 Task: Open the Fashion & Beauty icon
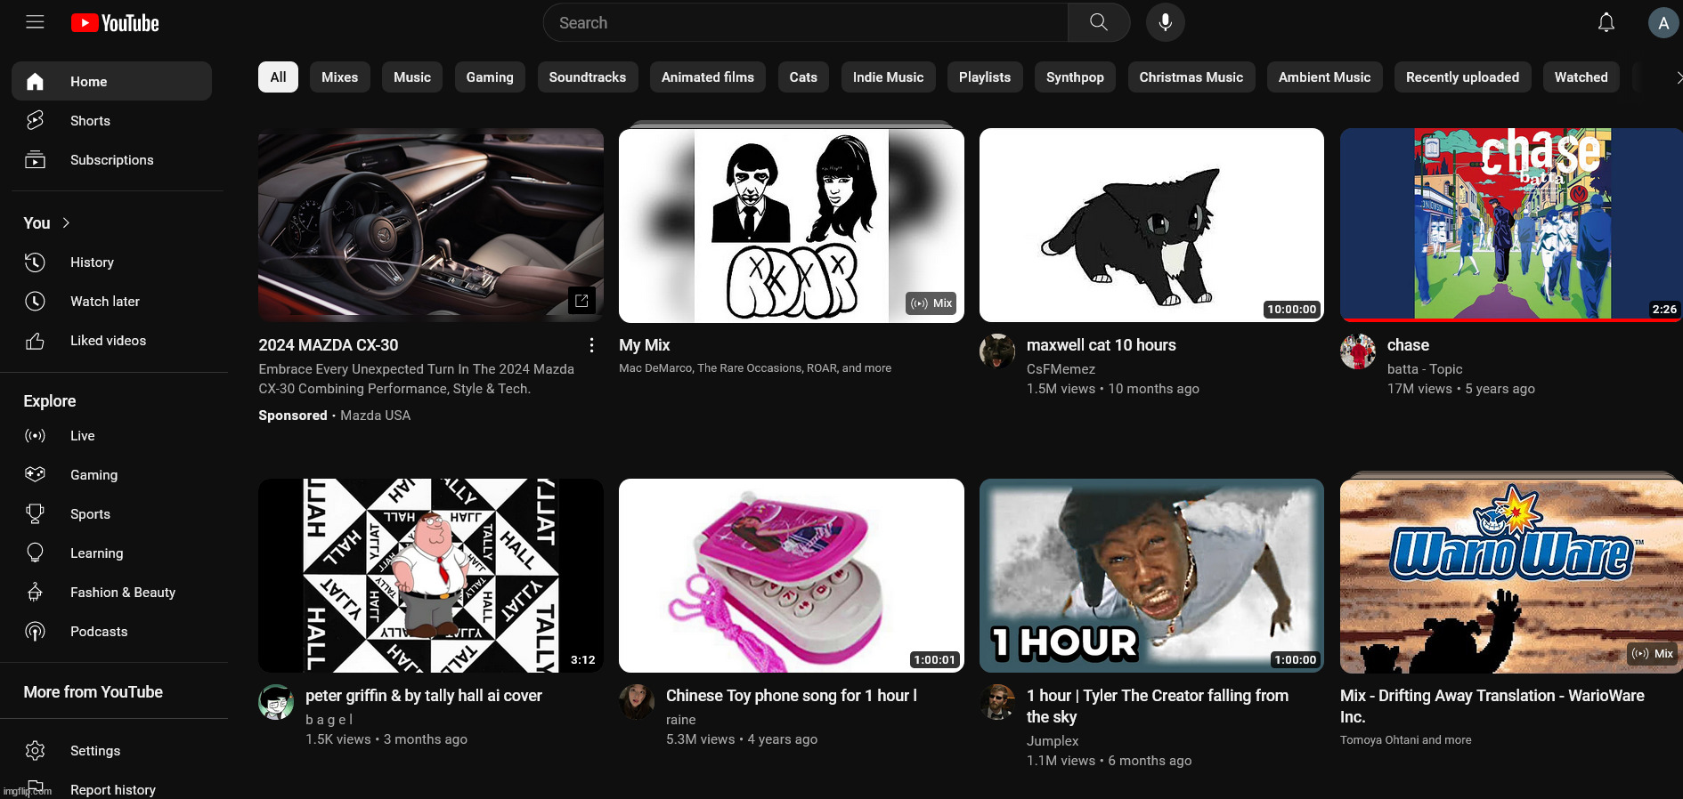(x=35, y=592)
